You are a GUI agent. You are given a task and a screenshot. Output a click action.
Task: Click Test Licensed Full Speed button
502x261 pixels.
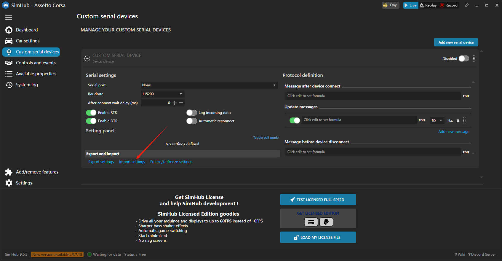coord(318,200)
